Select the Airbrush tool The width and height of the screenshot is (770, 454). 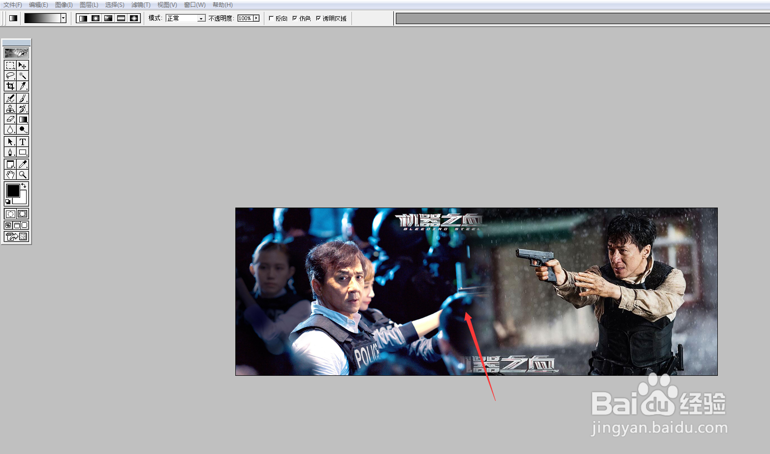click(10, 98)
